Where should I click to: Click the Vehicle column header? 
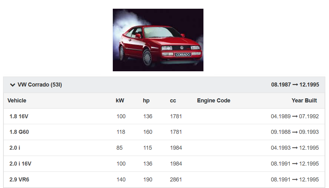pos(17,101)
